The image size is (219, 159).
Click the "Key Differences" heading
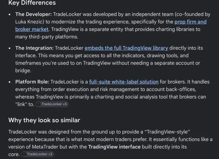point(32,3)
